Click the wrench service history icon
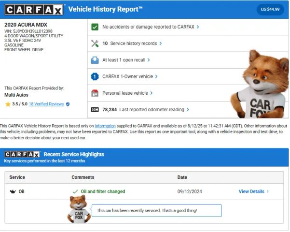Image resolution: width=290 pixels, height=232 pixels. point(95,43)
